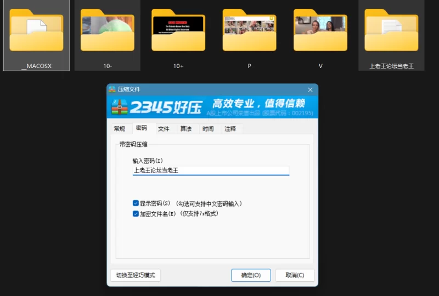Open the folder named V
Screen dimensions: 439x296
click(320, 30)
